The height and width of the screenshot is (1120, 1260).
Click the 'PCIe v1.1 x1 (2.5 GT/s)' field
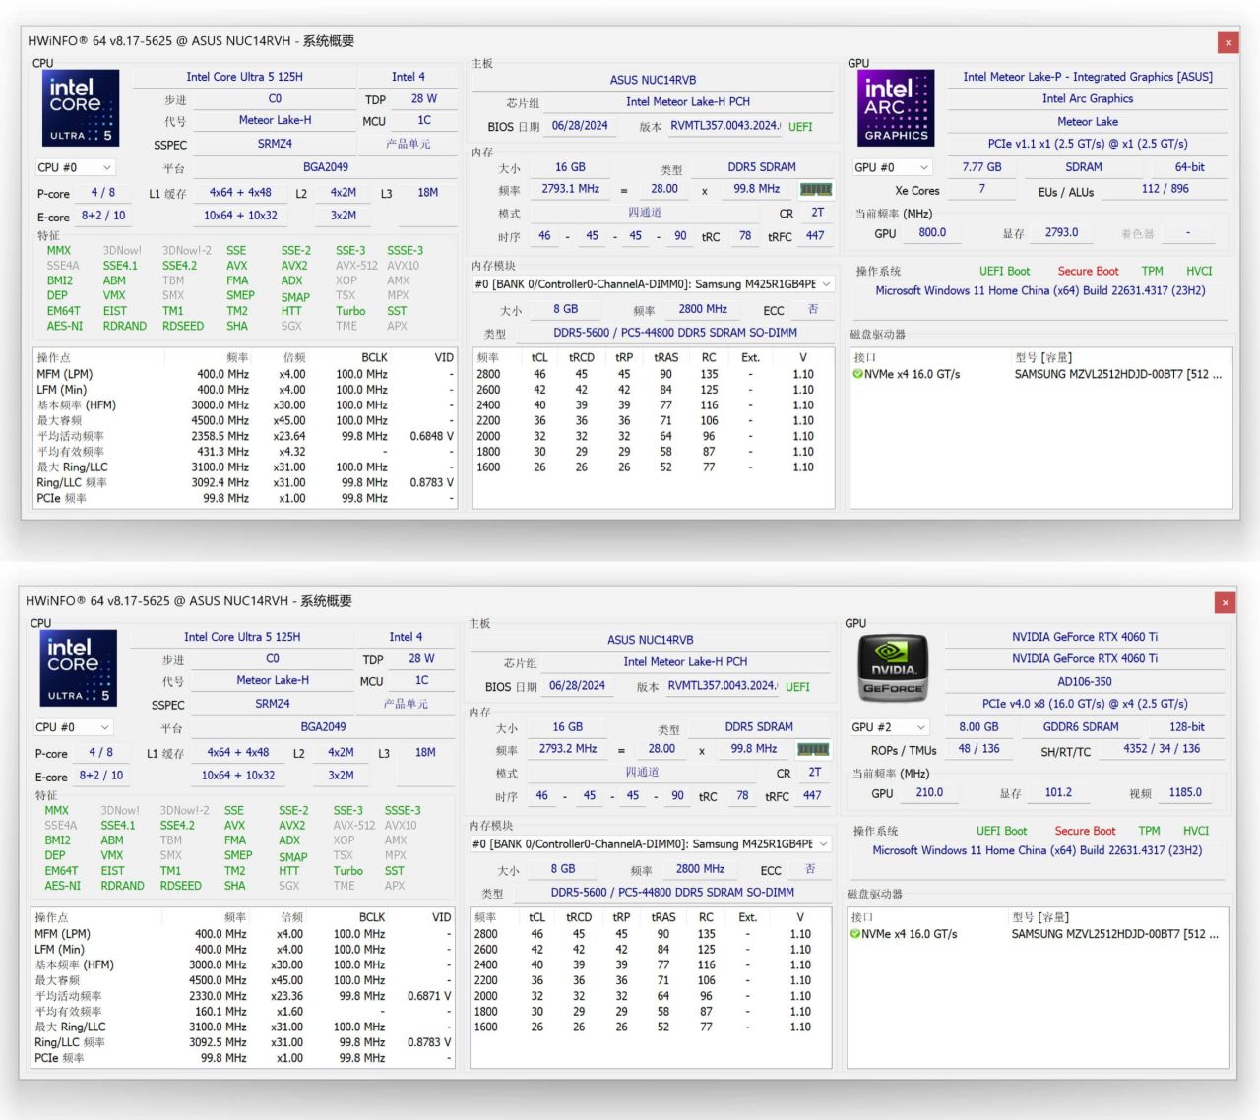tap(1088, 144)
